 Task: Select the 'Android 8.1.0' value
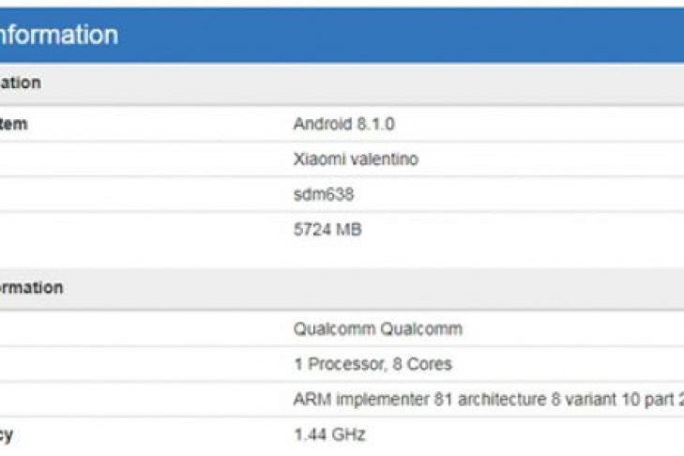342,124
